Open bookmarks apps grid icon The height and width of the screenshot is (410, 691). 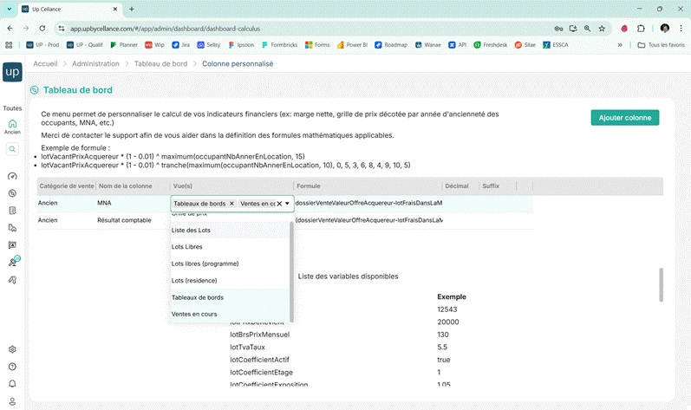click(x=9, y=45)
